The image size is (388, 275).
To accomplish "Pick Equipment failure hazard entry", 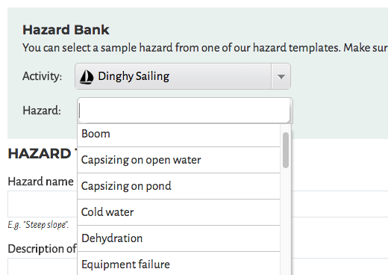I will [178, 264].
